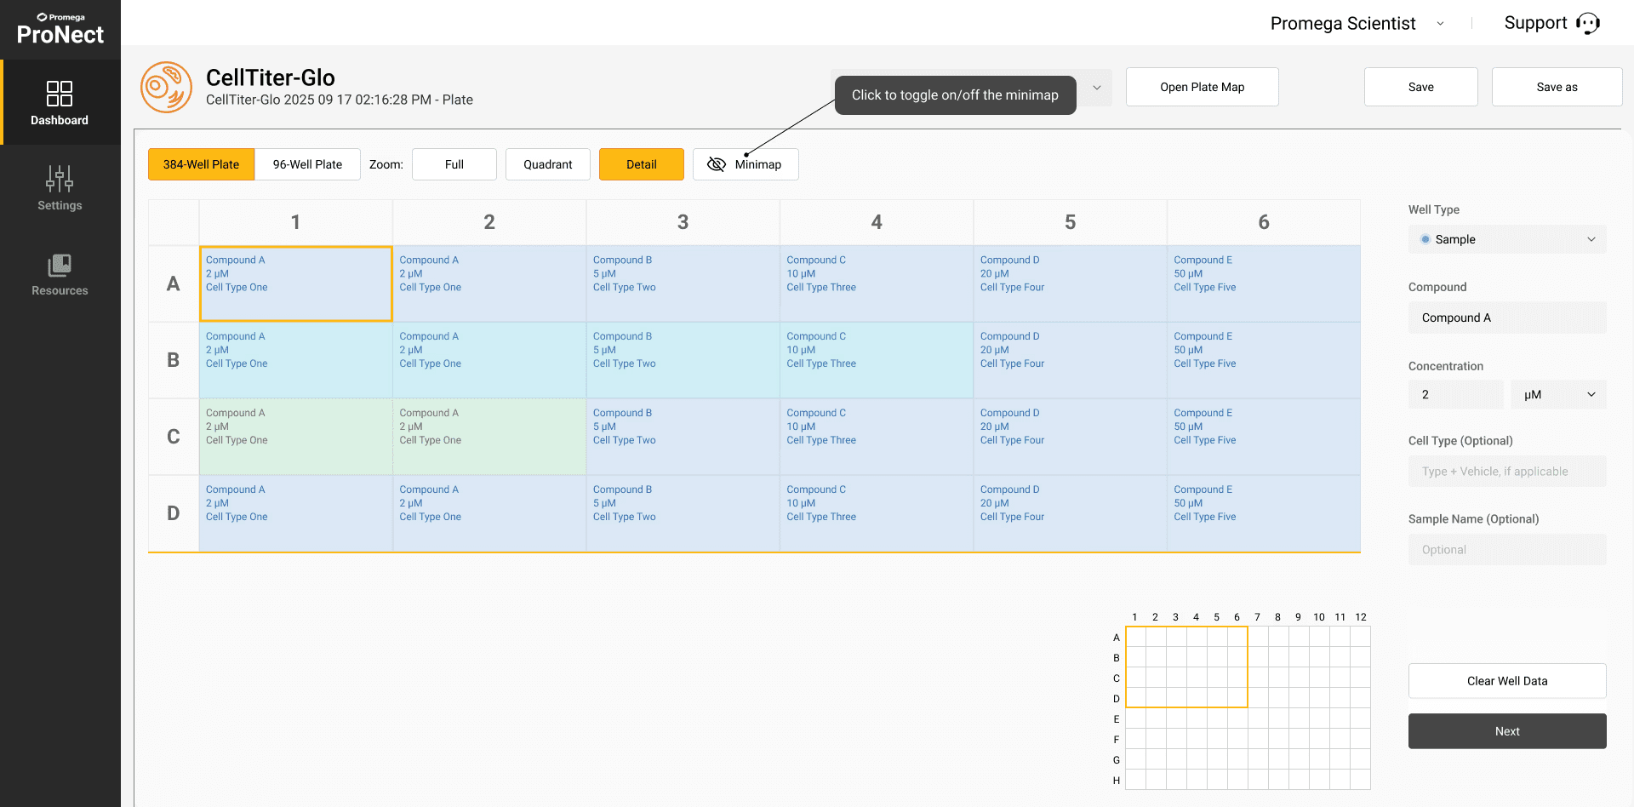
Task: Click the Clear Well Data button
Action: [1507, 681]
